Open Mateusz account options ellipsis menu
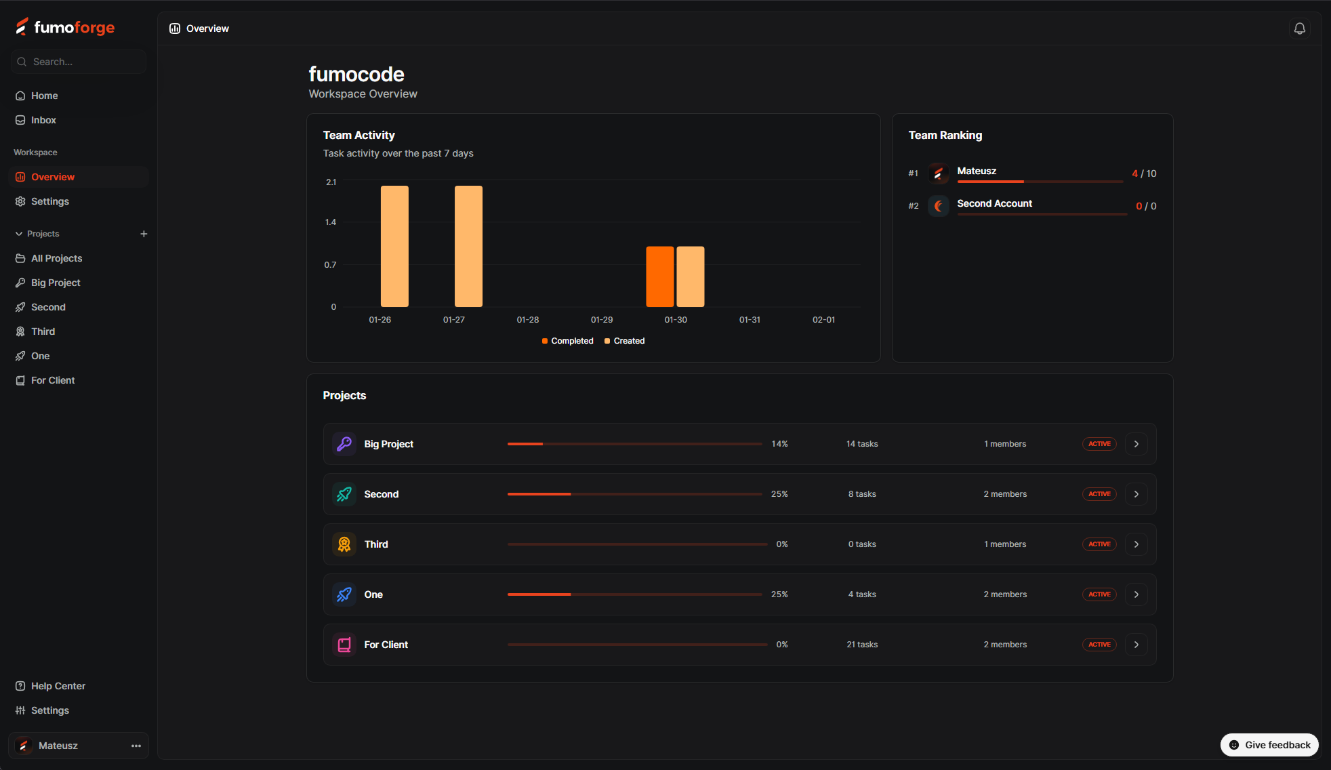Image resolution: width=1331 pixels, height=770 pixels. coord(136,746)
